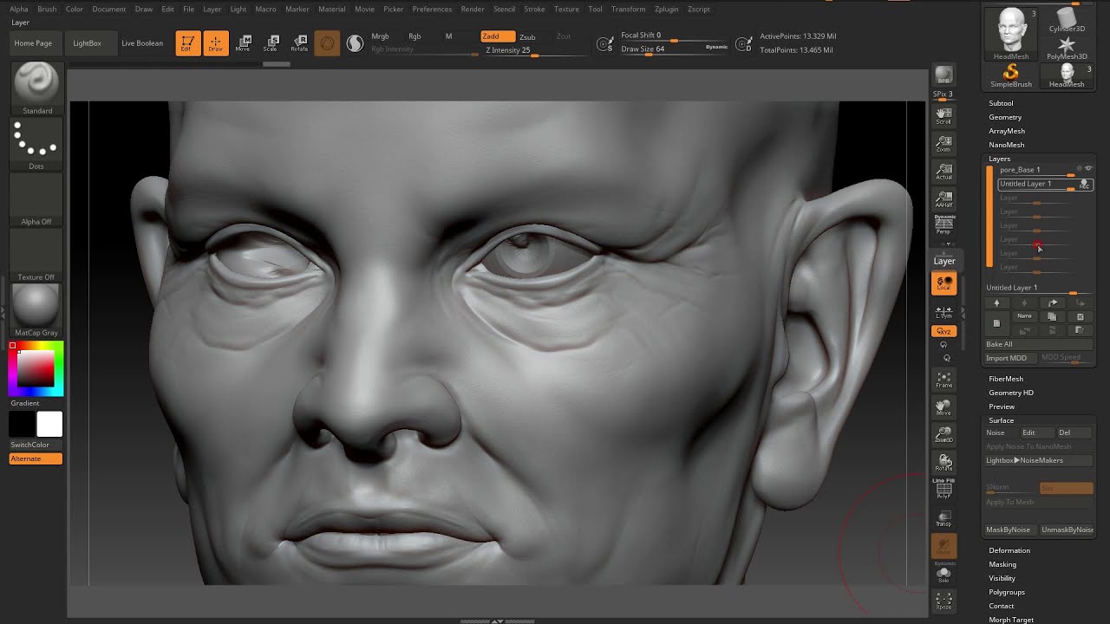Toggle L.Sym local symmetry
This screenshot has height=624, width=1110.
click(943, 312)
